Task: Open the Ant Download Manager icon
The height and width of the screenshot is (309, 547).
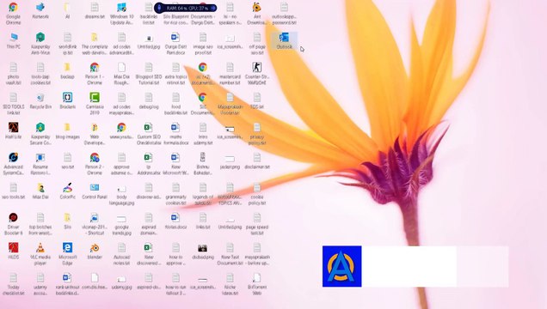Action: [x=257, y=13]
